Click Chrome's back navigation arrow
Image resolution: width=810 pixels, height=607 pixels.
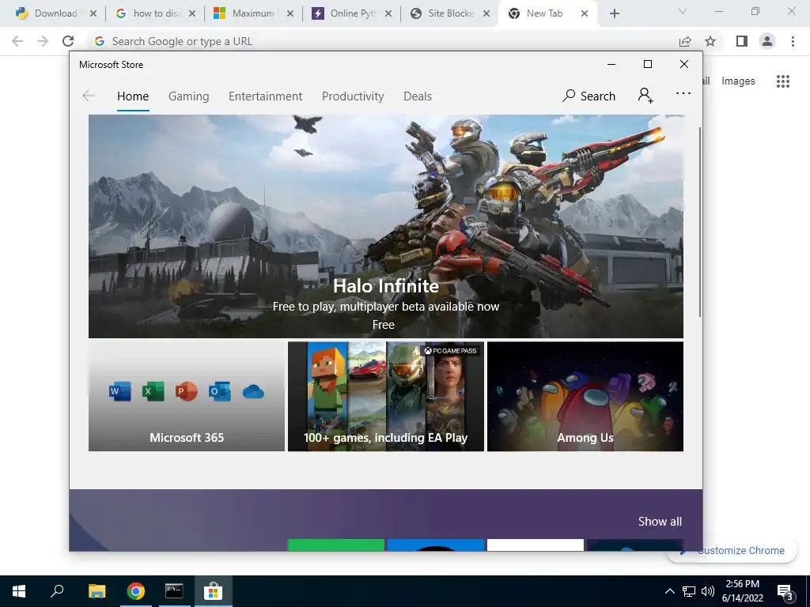pos(17,41)
